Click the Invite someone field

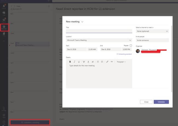pos(152,40)
